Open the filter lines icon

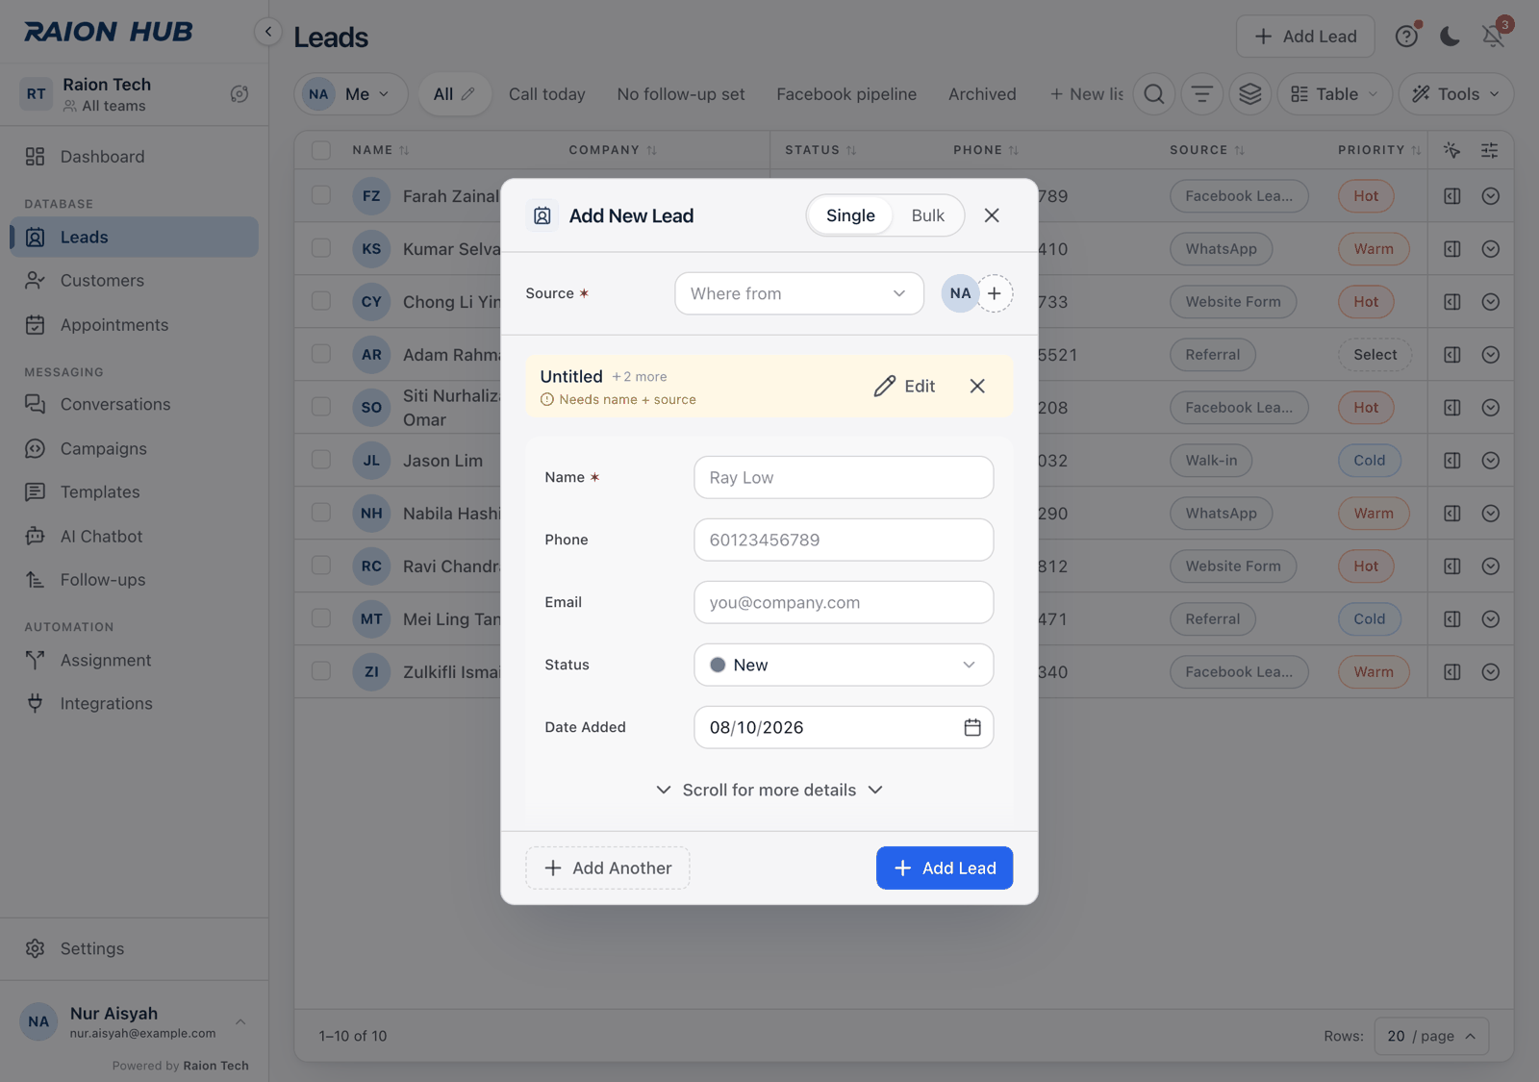[x=1202, y=94]
